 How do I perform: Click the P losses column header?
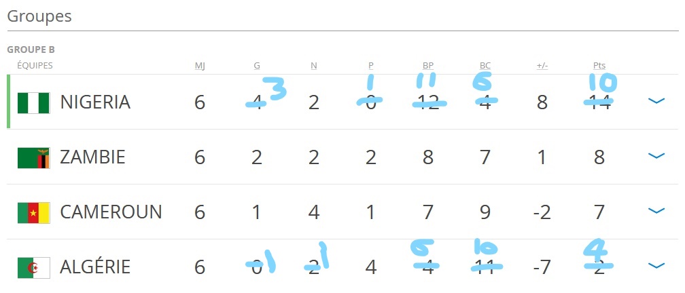pyautogui.click(x=371, y=66)
